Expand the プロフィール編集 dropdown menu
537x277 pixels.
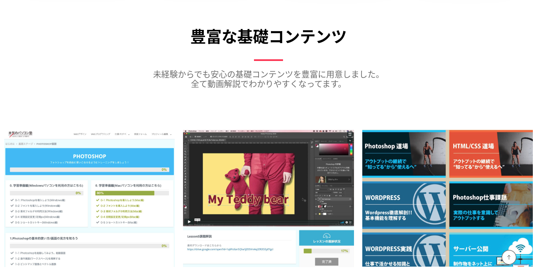[161, 134]
